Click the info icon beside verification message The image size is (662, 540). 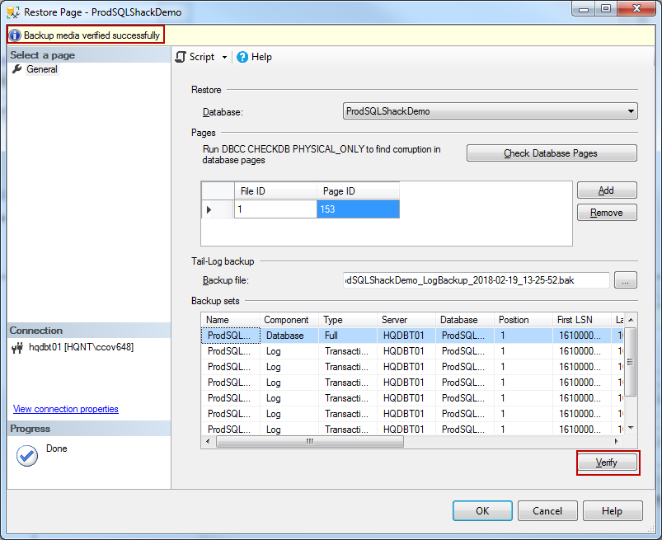(15, 35)
